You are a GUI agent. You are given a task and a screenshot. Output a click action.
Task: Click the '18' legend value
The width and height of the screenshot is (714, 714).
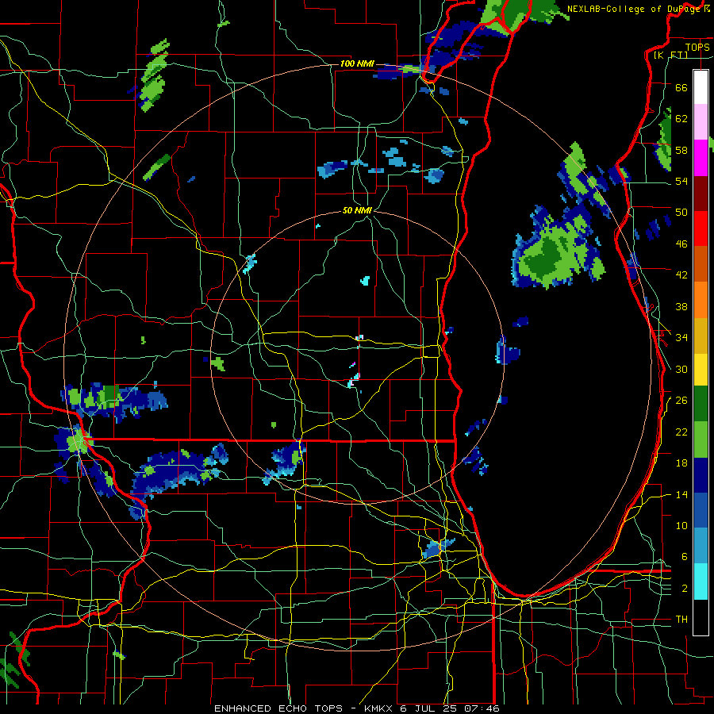pos(681,463)
